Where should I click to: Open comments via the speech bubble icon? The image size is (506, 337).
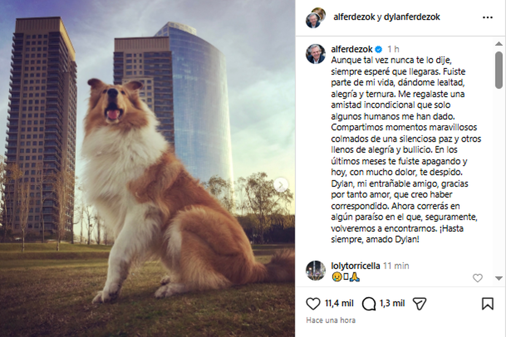pos(369,303)
